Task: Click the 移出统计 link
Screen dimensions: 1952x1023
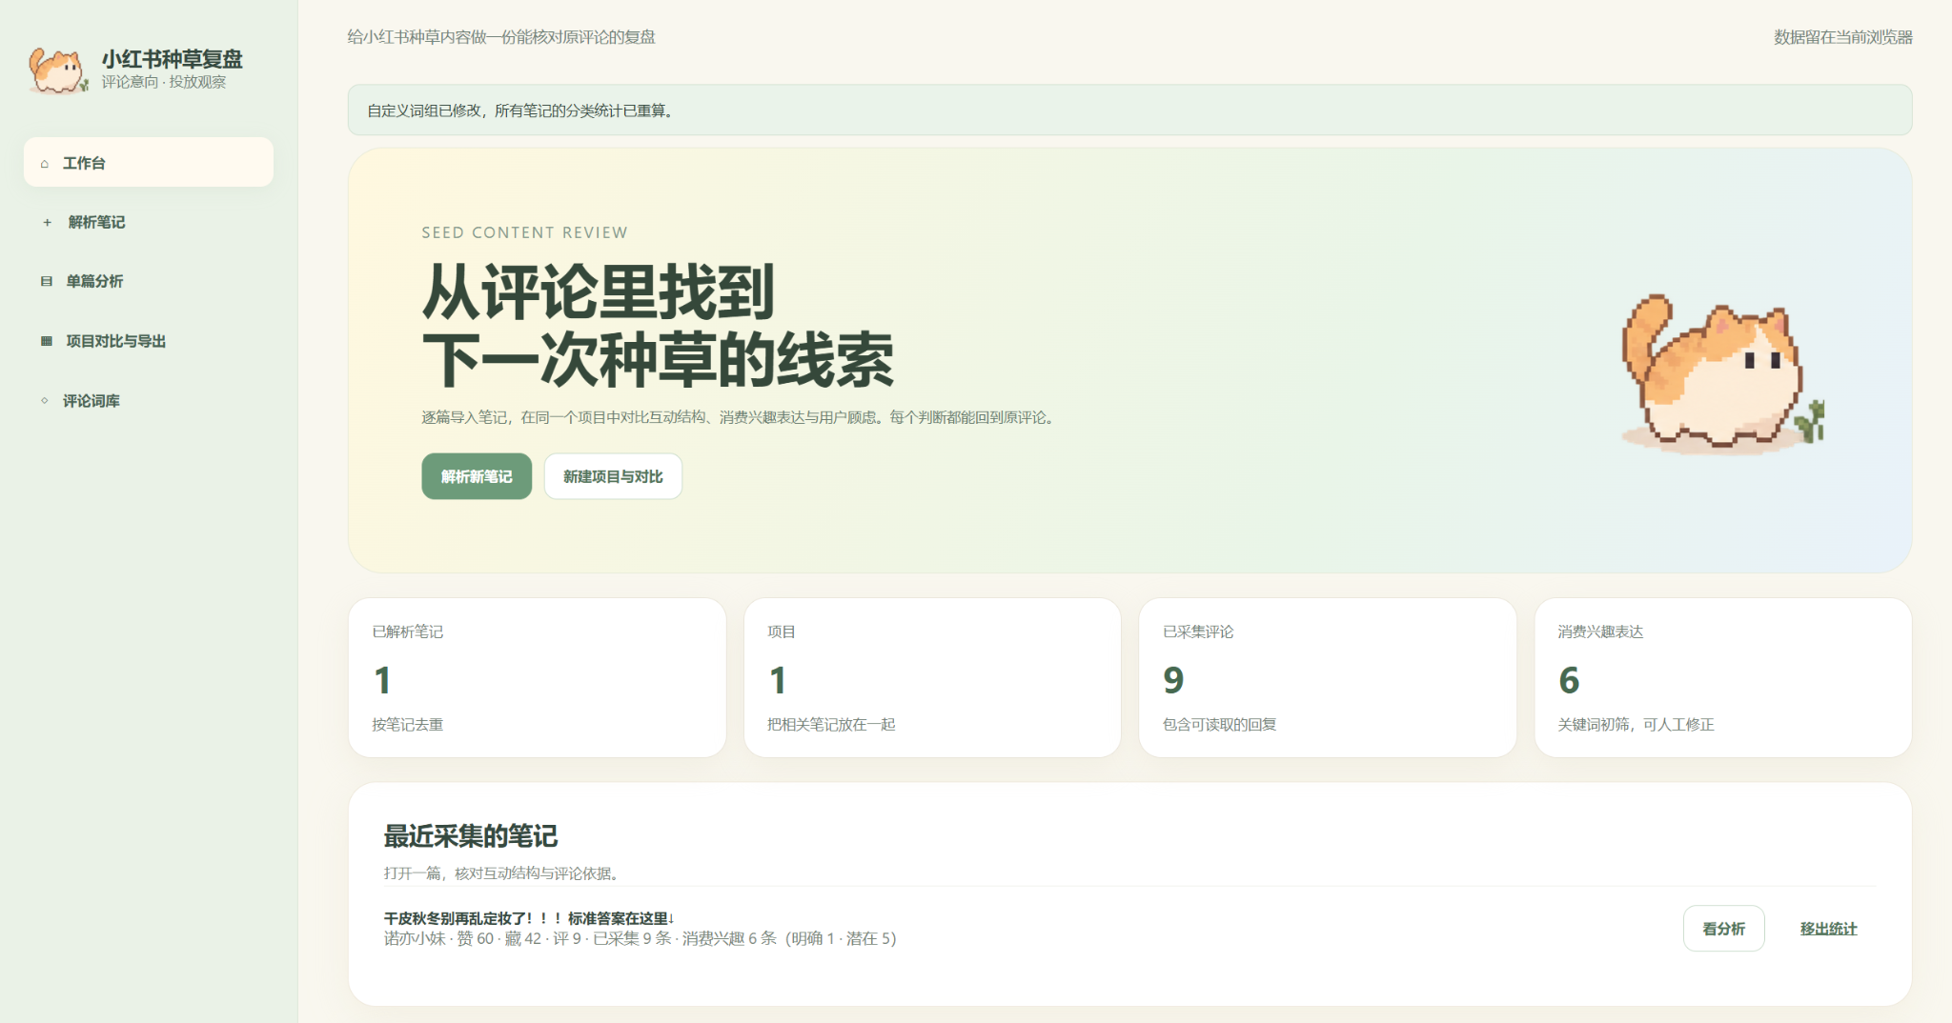Action: click(x=1828, y=929)
